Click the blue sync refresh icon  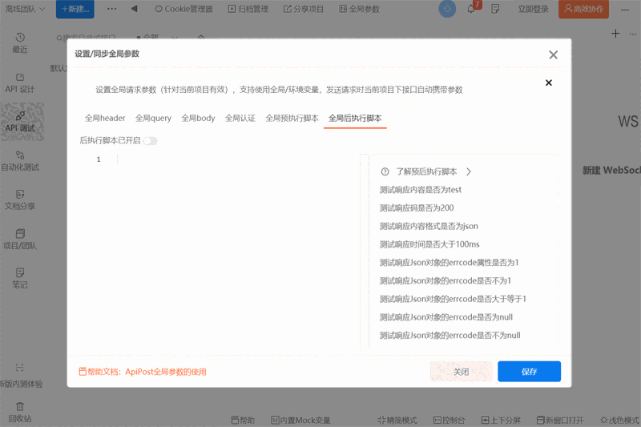[x=447, y=9]
